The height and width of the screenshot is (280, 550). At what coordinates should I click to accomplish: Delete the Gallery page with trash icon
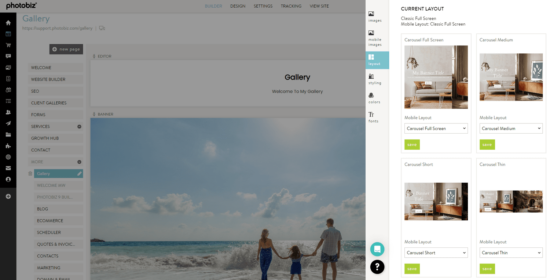[x=30, y=174]
